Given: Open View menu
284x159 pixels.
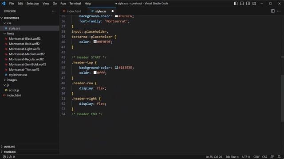Looking at the screenshot, I should pos(46,4).
